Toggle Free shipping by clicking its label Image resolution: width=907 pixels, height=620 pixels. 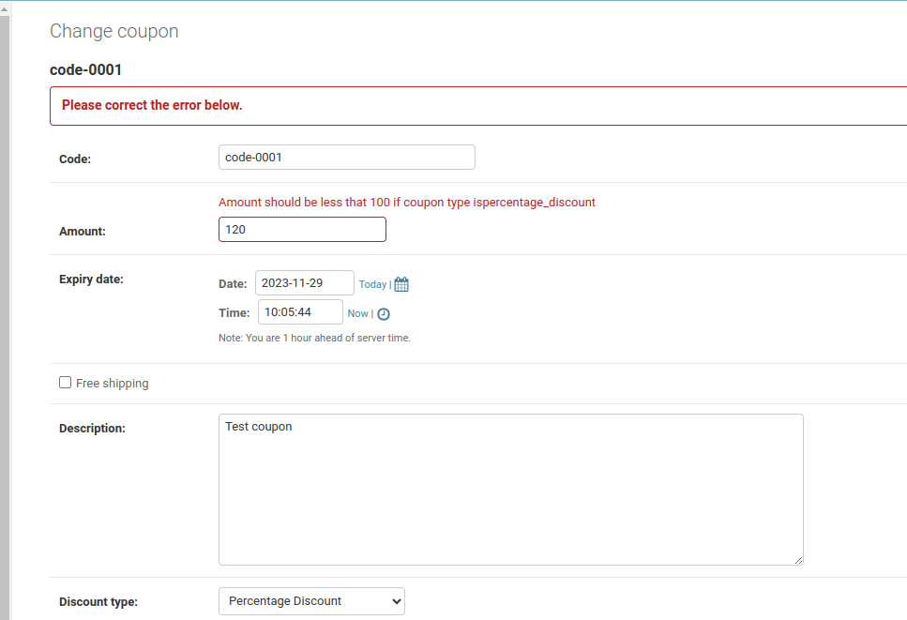click(112, 383)
